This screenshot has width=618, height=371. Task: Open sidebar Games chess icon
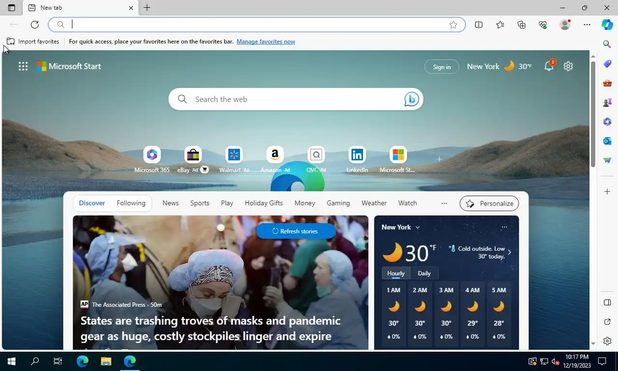607,102
